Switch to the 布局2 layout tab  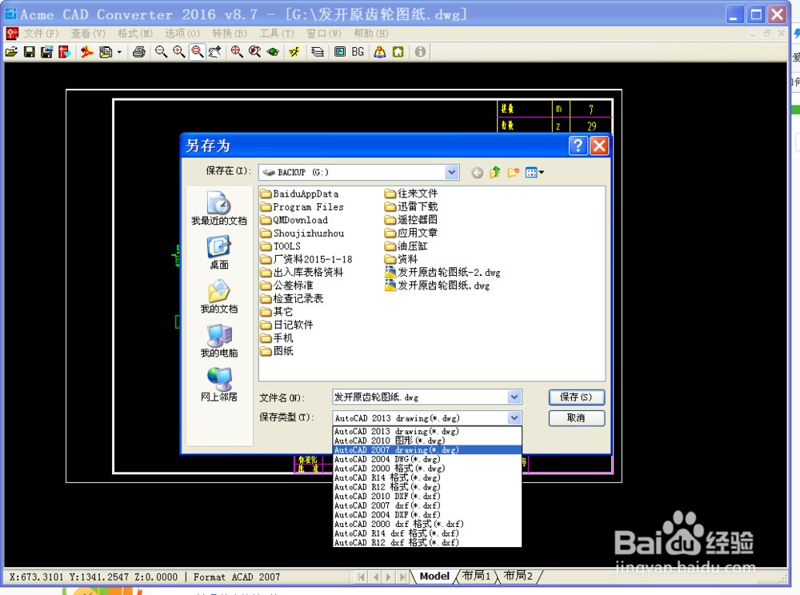tap(518, 576)
